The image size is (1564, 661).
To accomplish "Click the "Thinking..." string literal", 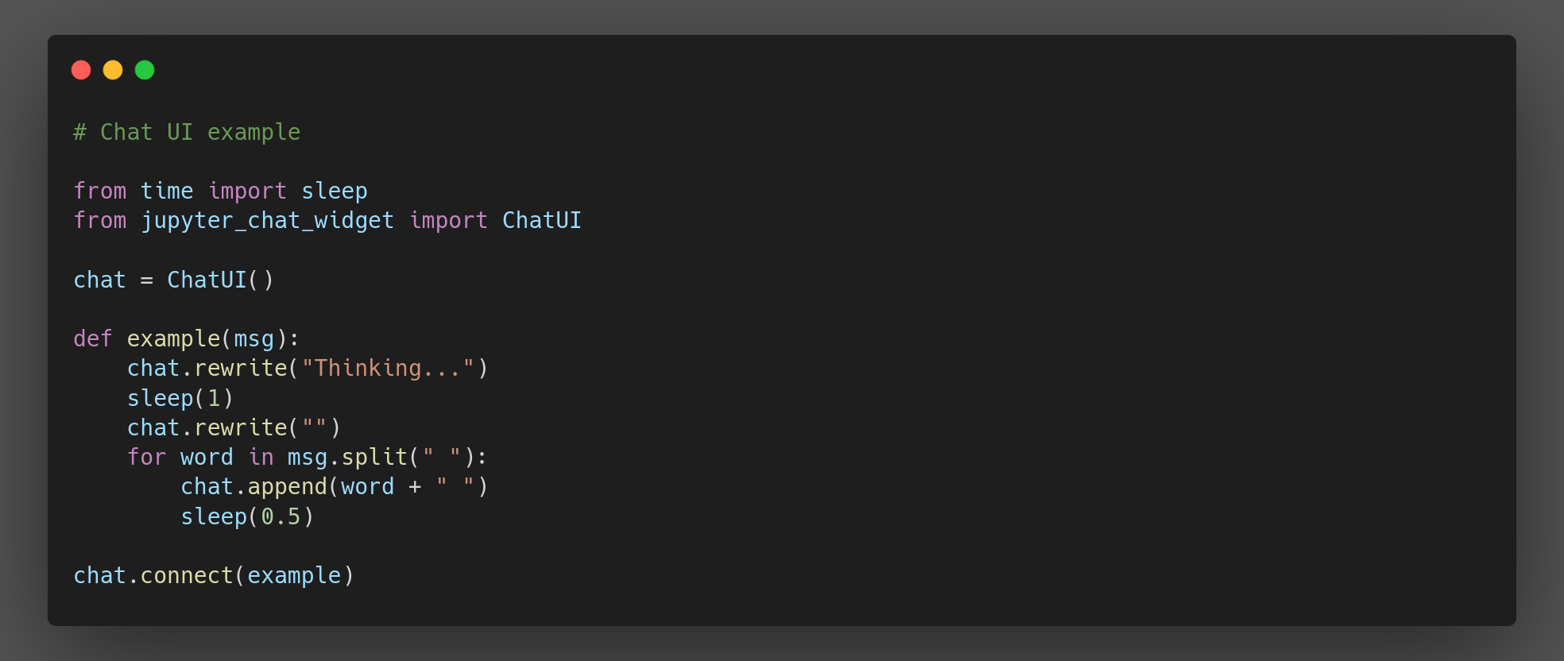I will pyautogui.click(x=388, y=369).
